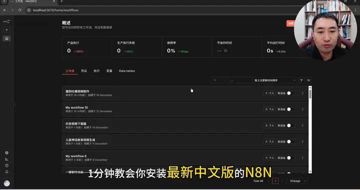Open the three-dot menu for 抖音视频下载器

tap(302, 125)
